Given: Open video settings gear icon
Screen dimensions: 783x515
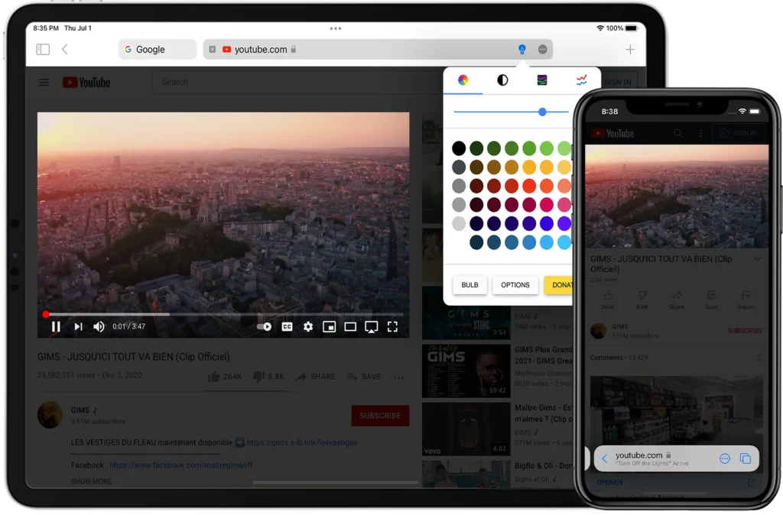Looking at the screenshot, I should pos(308,327).
